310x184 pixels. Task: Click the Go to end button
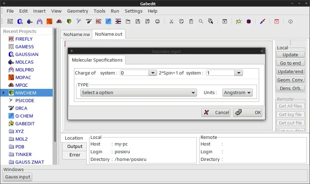pos(290,63)
